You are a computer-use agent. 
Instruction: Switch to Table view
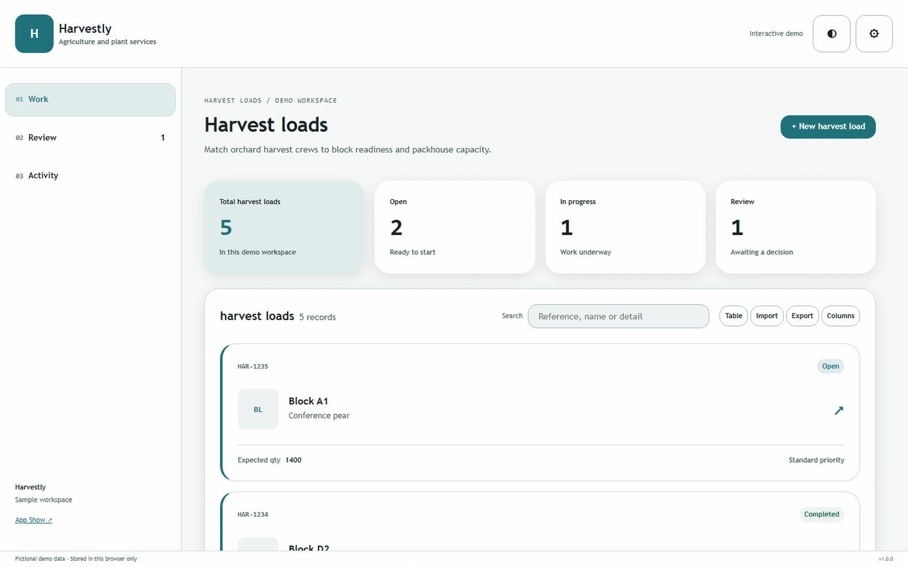click(x=733, y=316)
